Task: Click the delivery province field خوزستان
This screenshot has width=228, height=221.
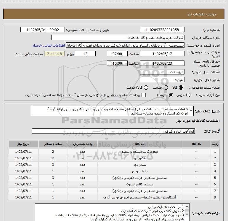Action: (162, 72)
